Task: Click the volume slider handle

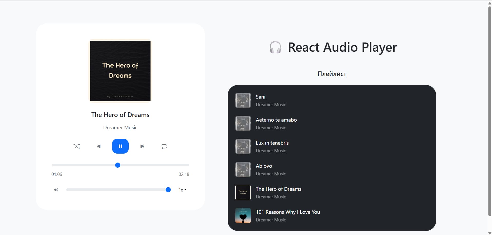Action: pos(168,190)
